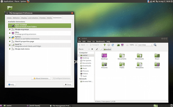Switch to the List Columns tab
Screen dimensions: 173x107
[x=33, y=18]
